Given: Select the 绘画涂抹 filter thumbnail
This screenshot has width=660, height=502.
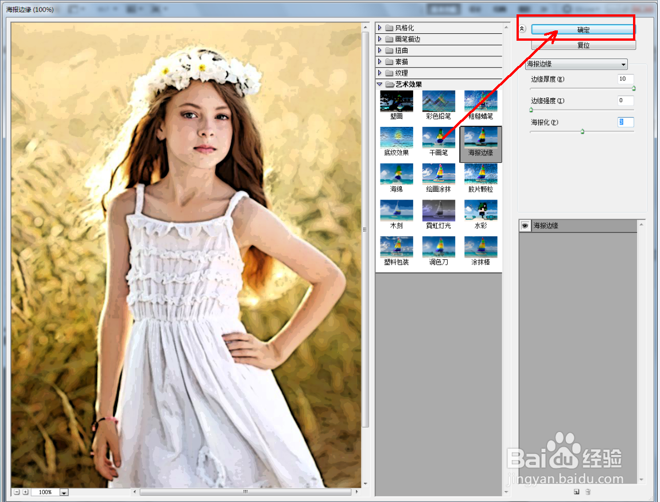Looking at the screenshot, I should 438,174.
